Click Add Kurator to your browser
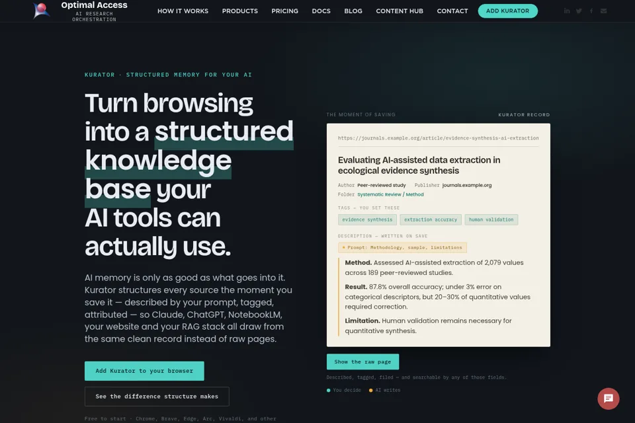Image resolution: width=635 pixels, height=423 pixels. click(144, 371)
